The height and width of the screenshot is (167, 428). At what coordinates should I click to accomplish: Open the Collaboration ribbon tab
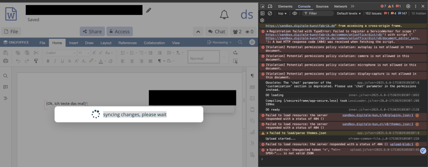(154, 43)
